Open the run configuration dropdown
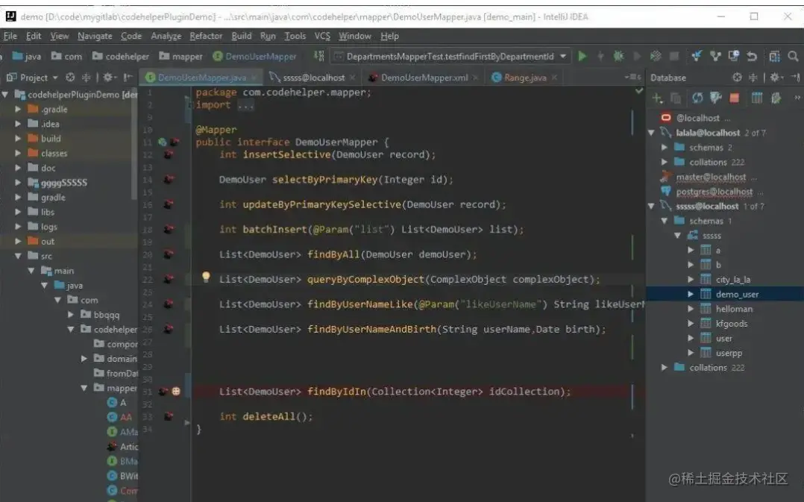Screen dimensions: 804x502 point(563,57)
